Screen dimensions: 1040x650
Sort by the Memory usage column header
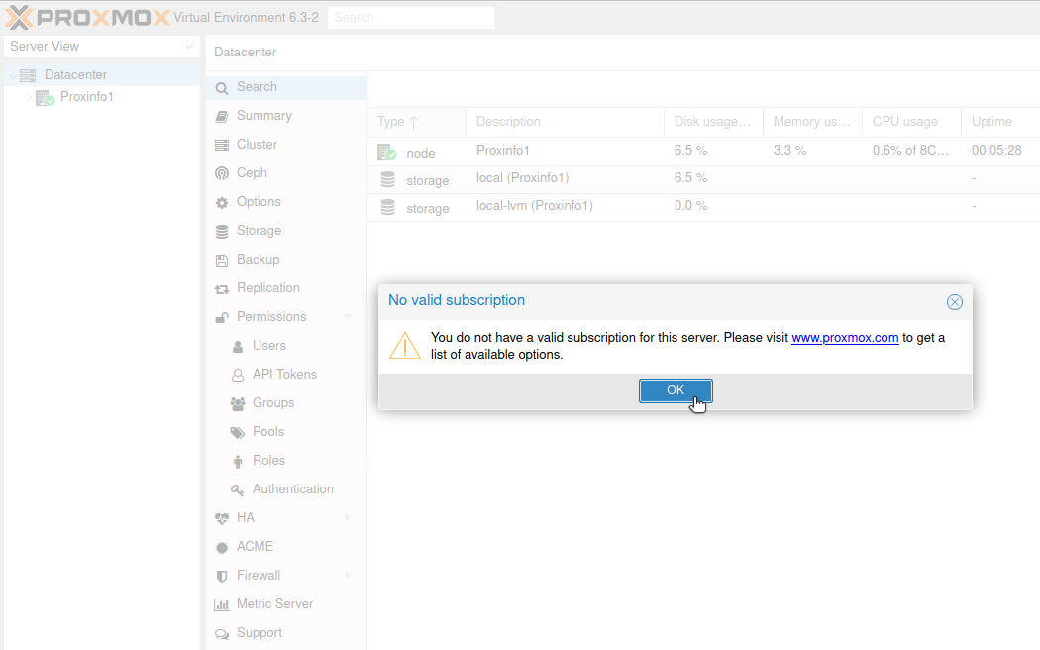click(x=812, y=122)
